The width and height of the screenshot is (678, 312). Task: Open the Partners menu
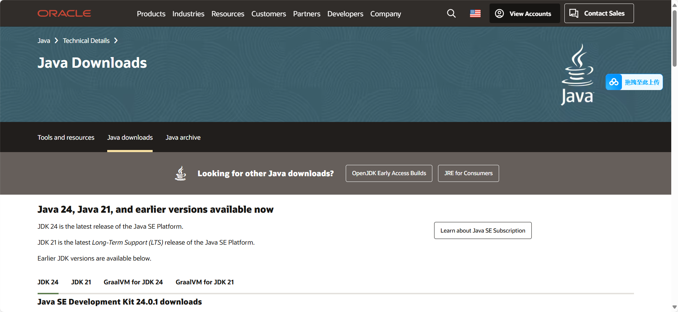pos(307,14)
